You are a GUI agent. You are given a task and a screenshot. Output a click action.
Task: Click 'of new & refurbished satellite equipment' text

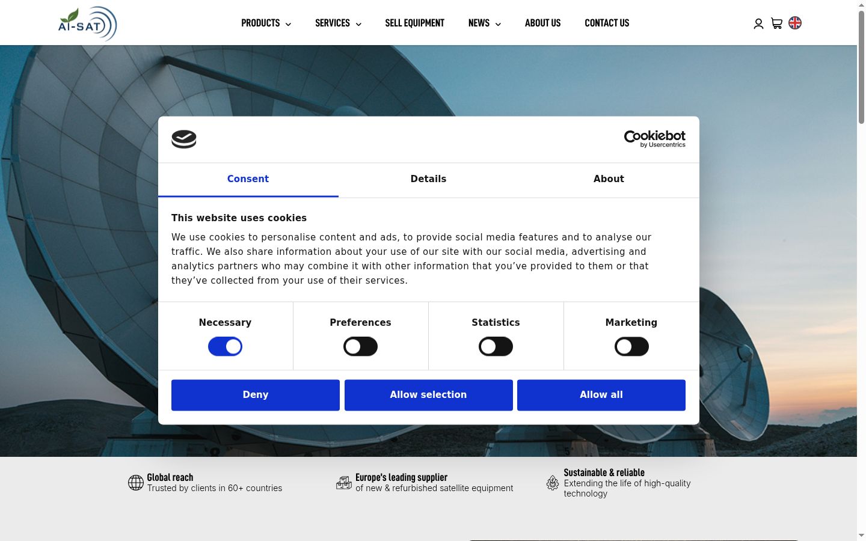pyautogui.click(x=434, y=488)
